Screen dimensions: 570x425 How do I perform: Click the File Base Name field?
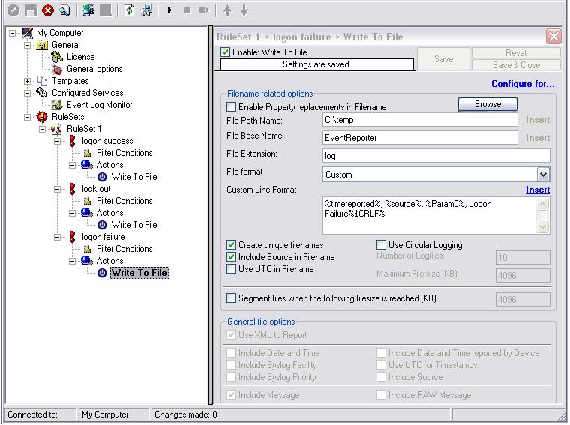[420, 138]
